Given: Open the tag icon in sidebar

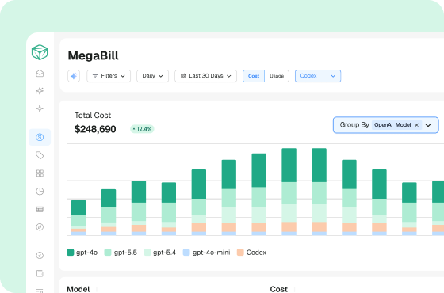Looking at the screenshot, I should (40, 155).
